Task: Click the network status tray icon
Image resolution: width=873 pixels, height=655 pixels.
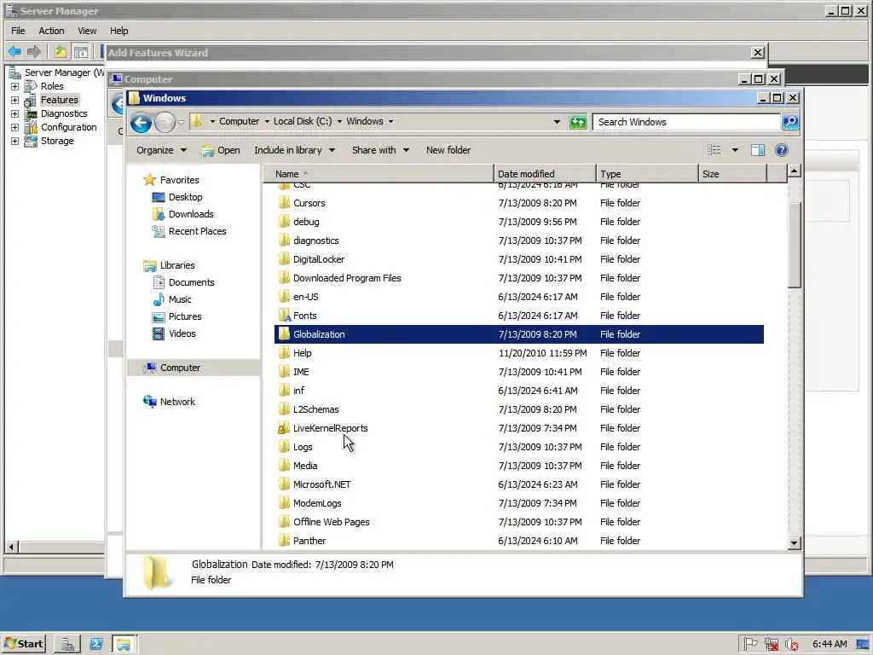Action: pos(771,644)
